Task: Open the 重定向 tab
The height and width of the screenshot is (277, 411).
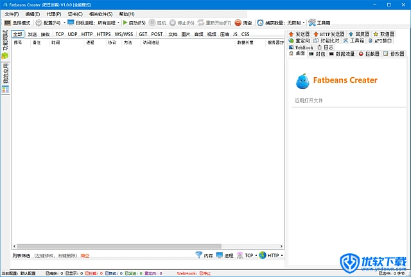Action: pos(299,40)
